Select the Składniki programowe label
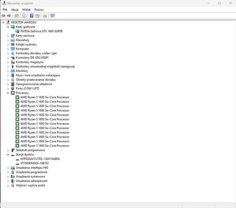This screenshot has height=208, width=236. tap(30, 150)
